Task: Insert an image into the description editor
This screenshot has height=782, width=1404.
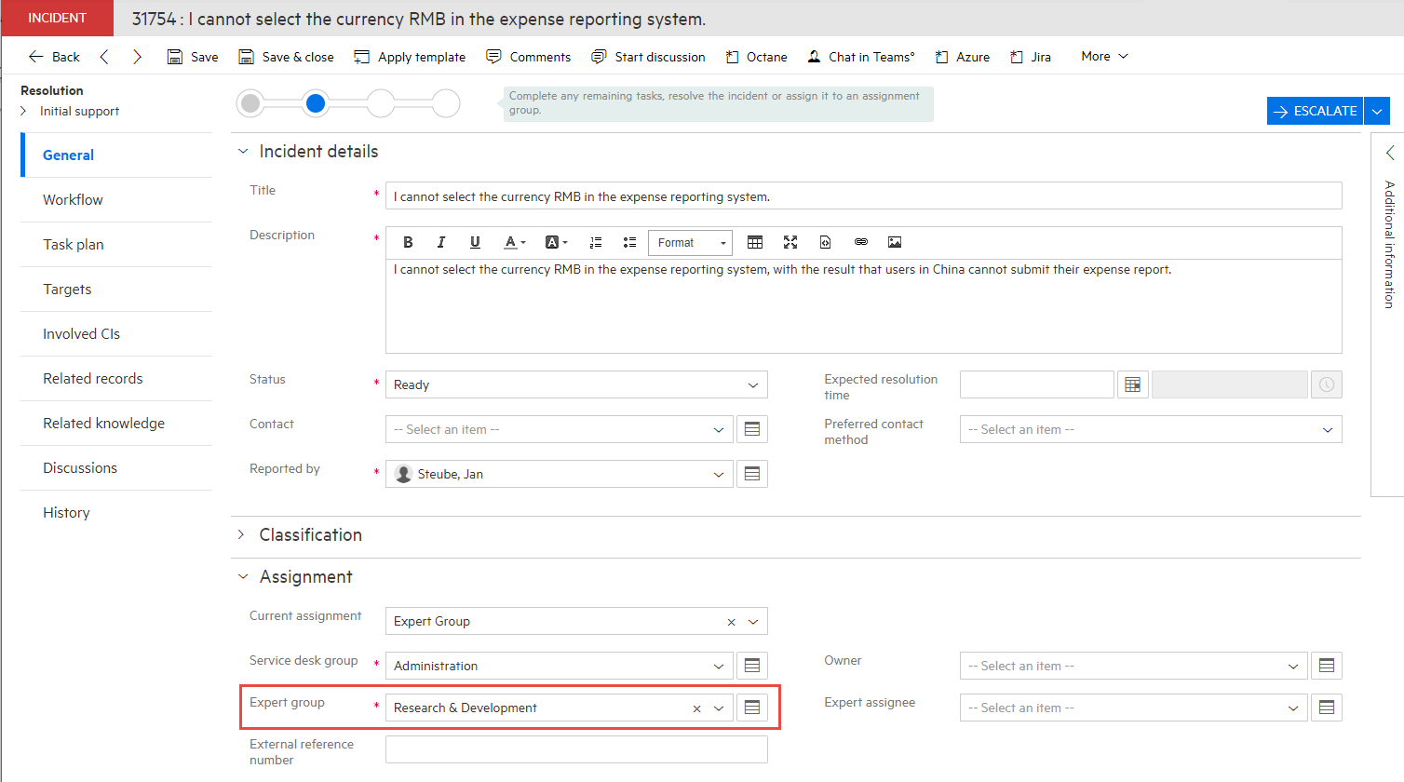Action: (895, 242)
